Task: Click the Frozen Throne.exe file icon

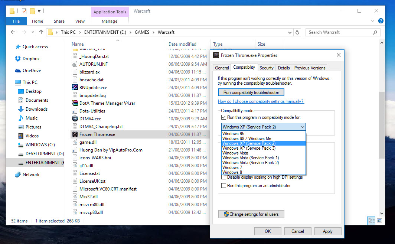Action: coord(75,134)
